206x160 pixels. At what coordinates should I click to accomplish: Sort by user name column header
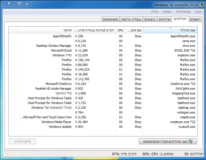[x=134, y=30]
